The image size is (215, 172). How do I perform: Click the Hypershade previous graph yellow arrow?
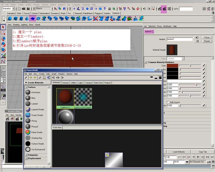[31, 78]
